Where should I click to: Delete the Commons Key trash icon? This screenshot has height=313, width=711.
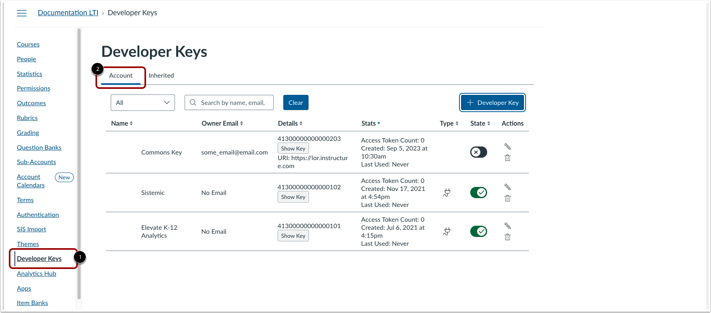click(508, 158)
